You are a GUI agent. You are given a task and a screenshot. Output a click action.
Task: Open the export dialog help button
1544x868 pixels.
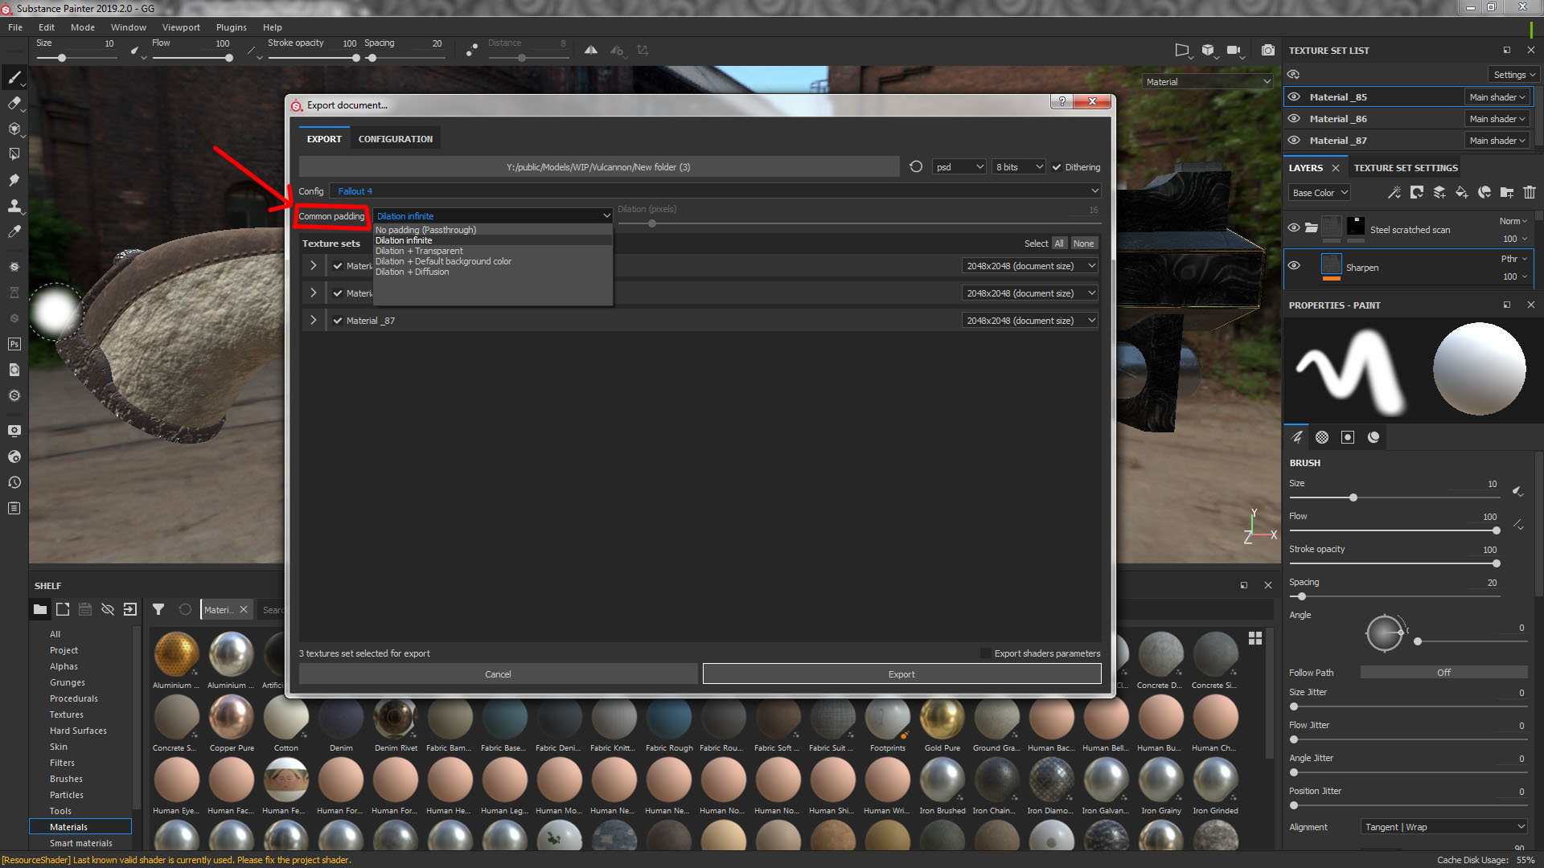(1061, 101)
